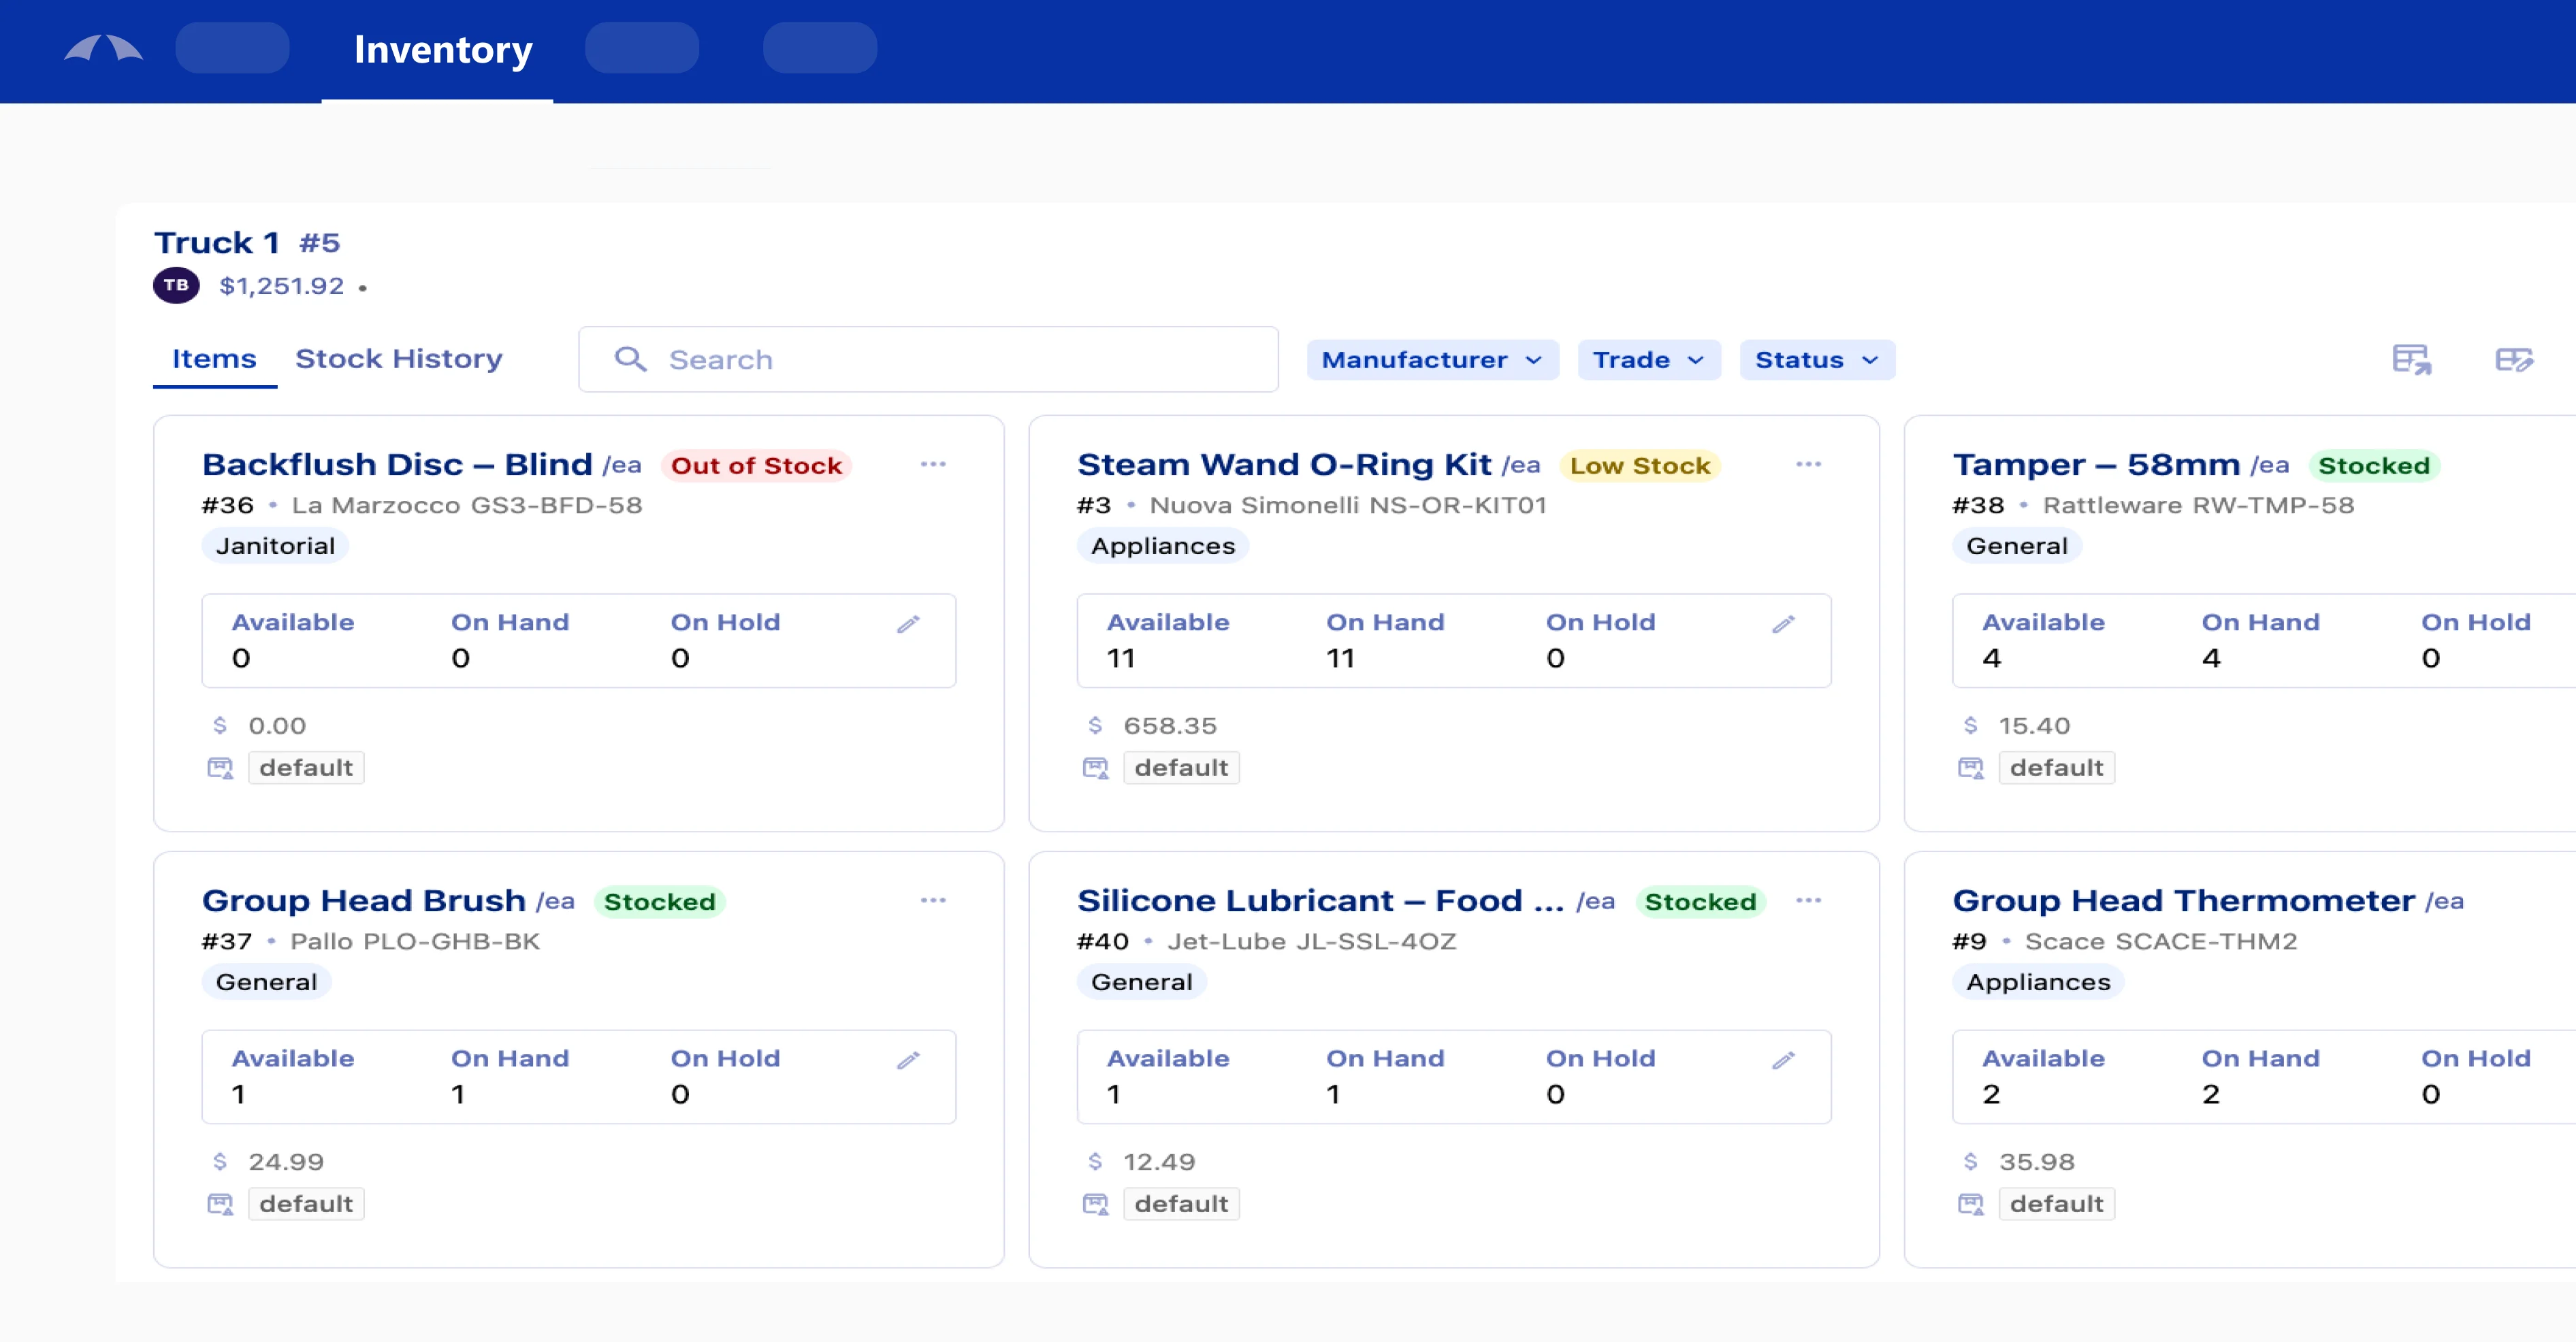
Task: Click the app logo in the header
Action: click(x=103, y=48)
